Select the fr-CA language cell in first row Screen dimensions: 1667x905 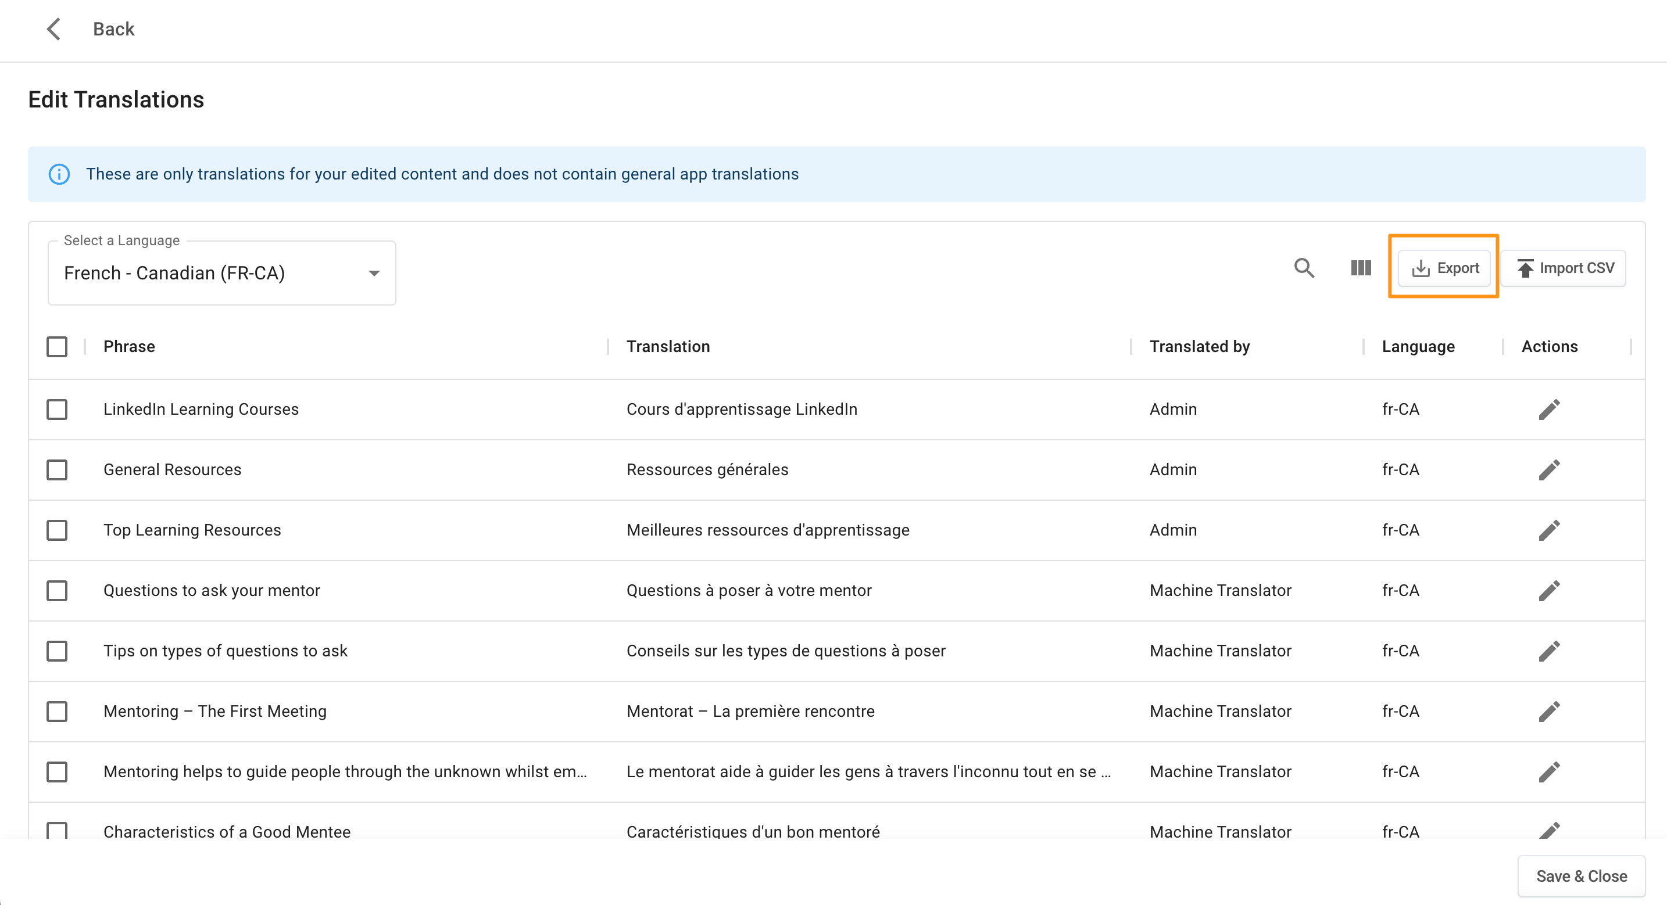pyautogui.click(x=1400, y=409)
